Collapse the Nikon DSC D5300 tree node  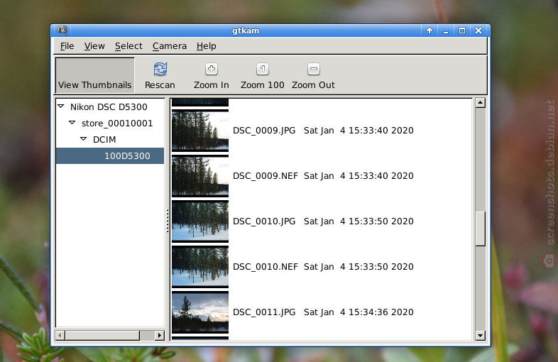coord(61,106)
